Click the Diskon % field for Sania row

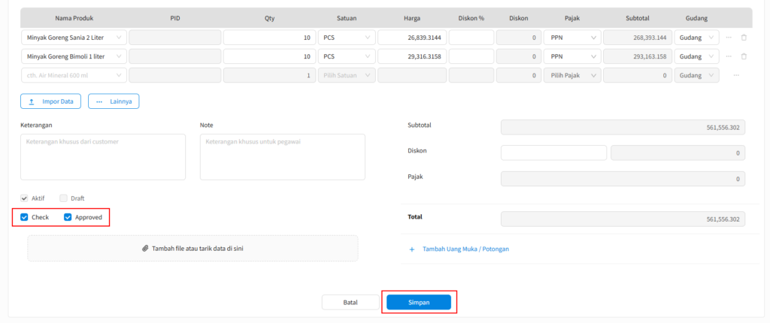(x=471, y=37)
